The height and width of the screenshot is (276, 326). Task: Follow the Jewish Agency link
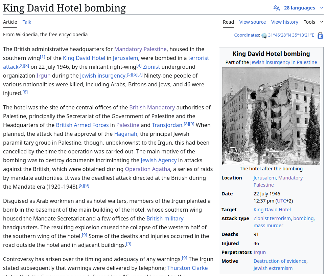coord(159,160)
